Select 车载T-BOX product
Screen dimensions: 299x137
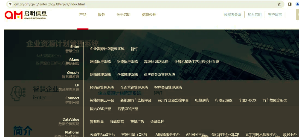pyautogui.click(x=247, y=100)
